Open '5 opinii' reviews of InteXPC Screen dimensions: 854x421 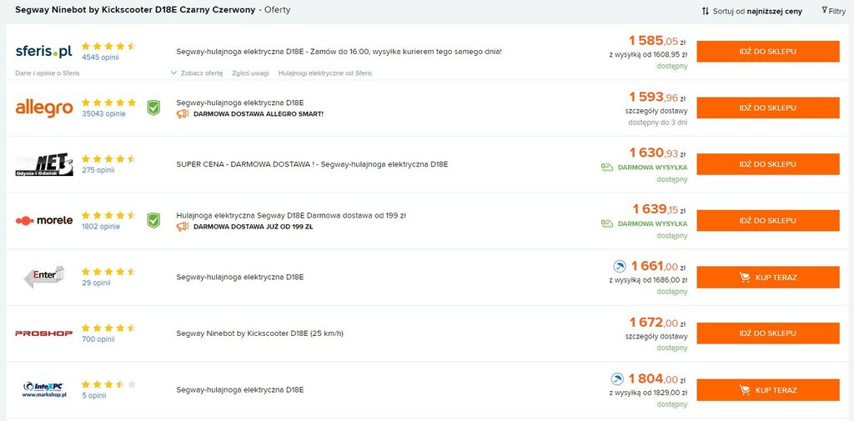[x=93, y=395]
